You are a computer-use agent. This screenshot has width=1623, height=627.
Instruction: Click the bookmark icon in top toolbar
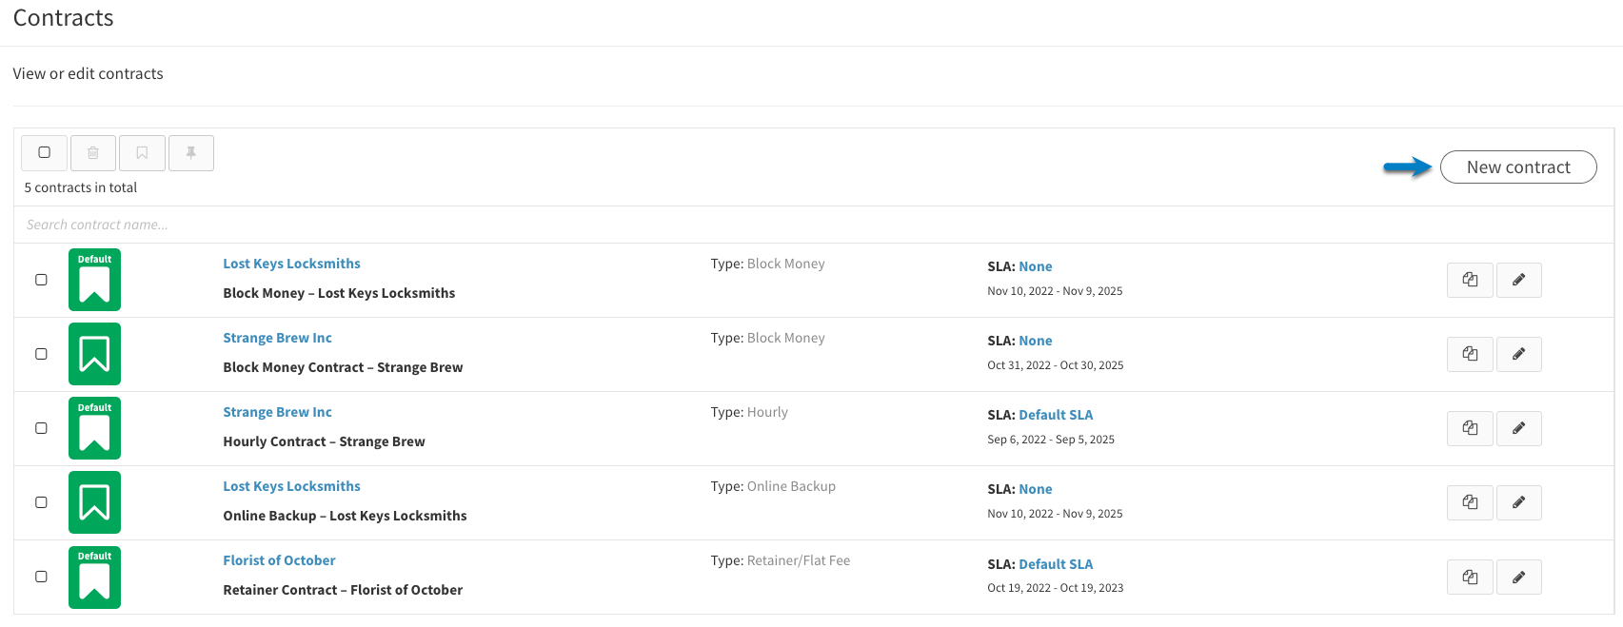pyautogui.click(x=142, y=153)
